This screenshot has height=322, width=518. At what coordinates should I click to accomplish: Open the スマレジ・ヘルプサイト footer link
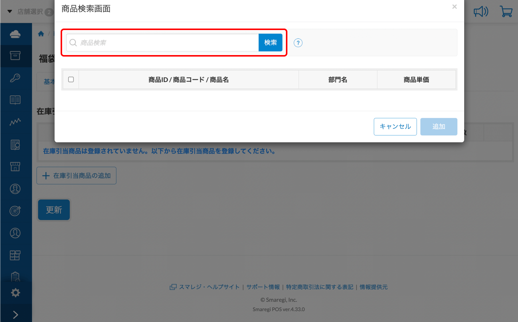209,287
